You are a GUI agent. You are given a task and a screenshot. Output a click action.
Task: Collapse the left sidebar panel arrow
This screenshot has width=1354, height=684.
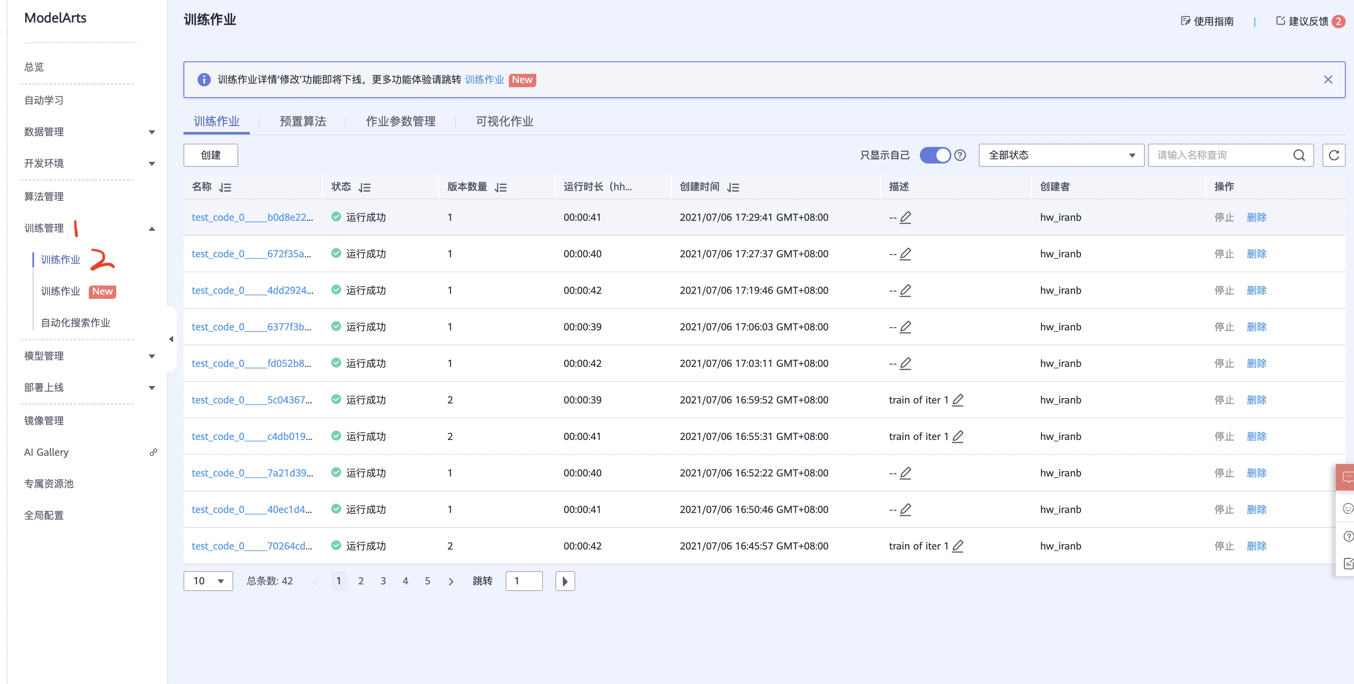(171, 339)
